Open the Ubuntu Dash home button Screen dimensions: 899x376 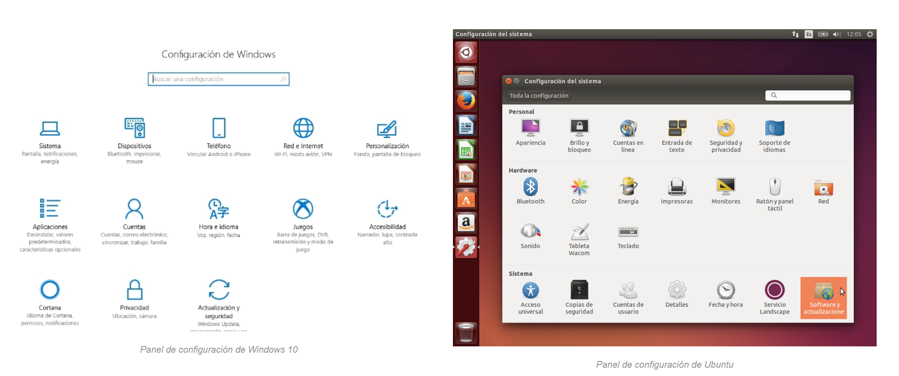pyautogui.click(x=466, y=52)
